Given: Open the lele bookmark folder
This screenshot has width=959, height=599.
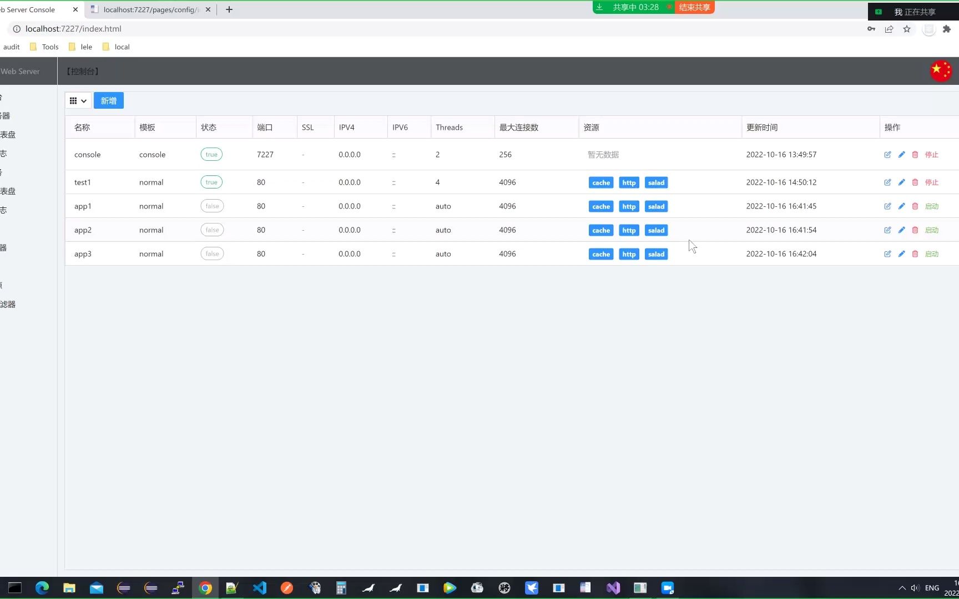Looking at the screenshot, I should coord(80,47).
